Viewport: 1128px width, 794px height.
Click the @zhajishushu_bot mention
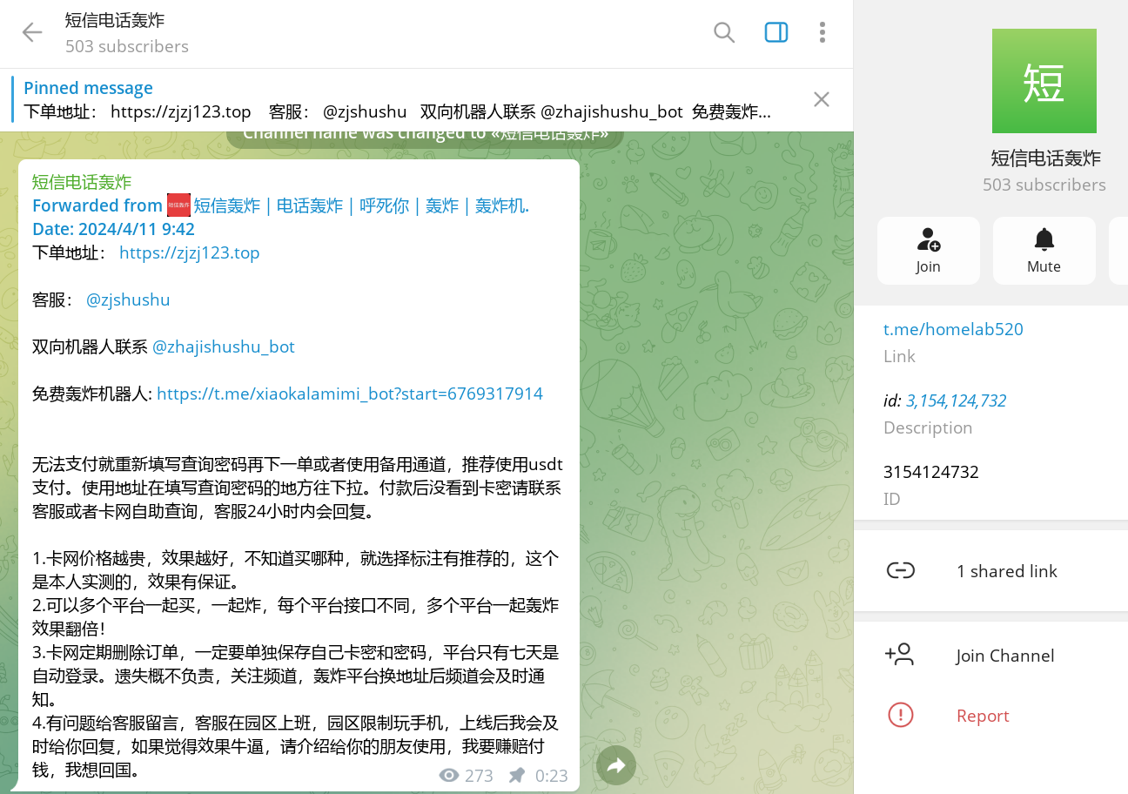coord(223,347)
